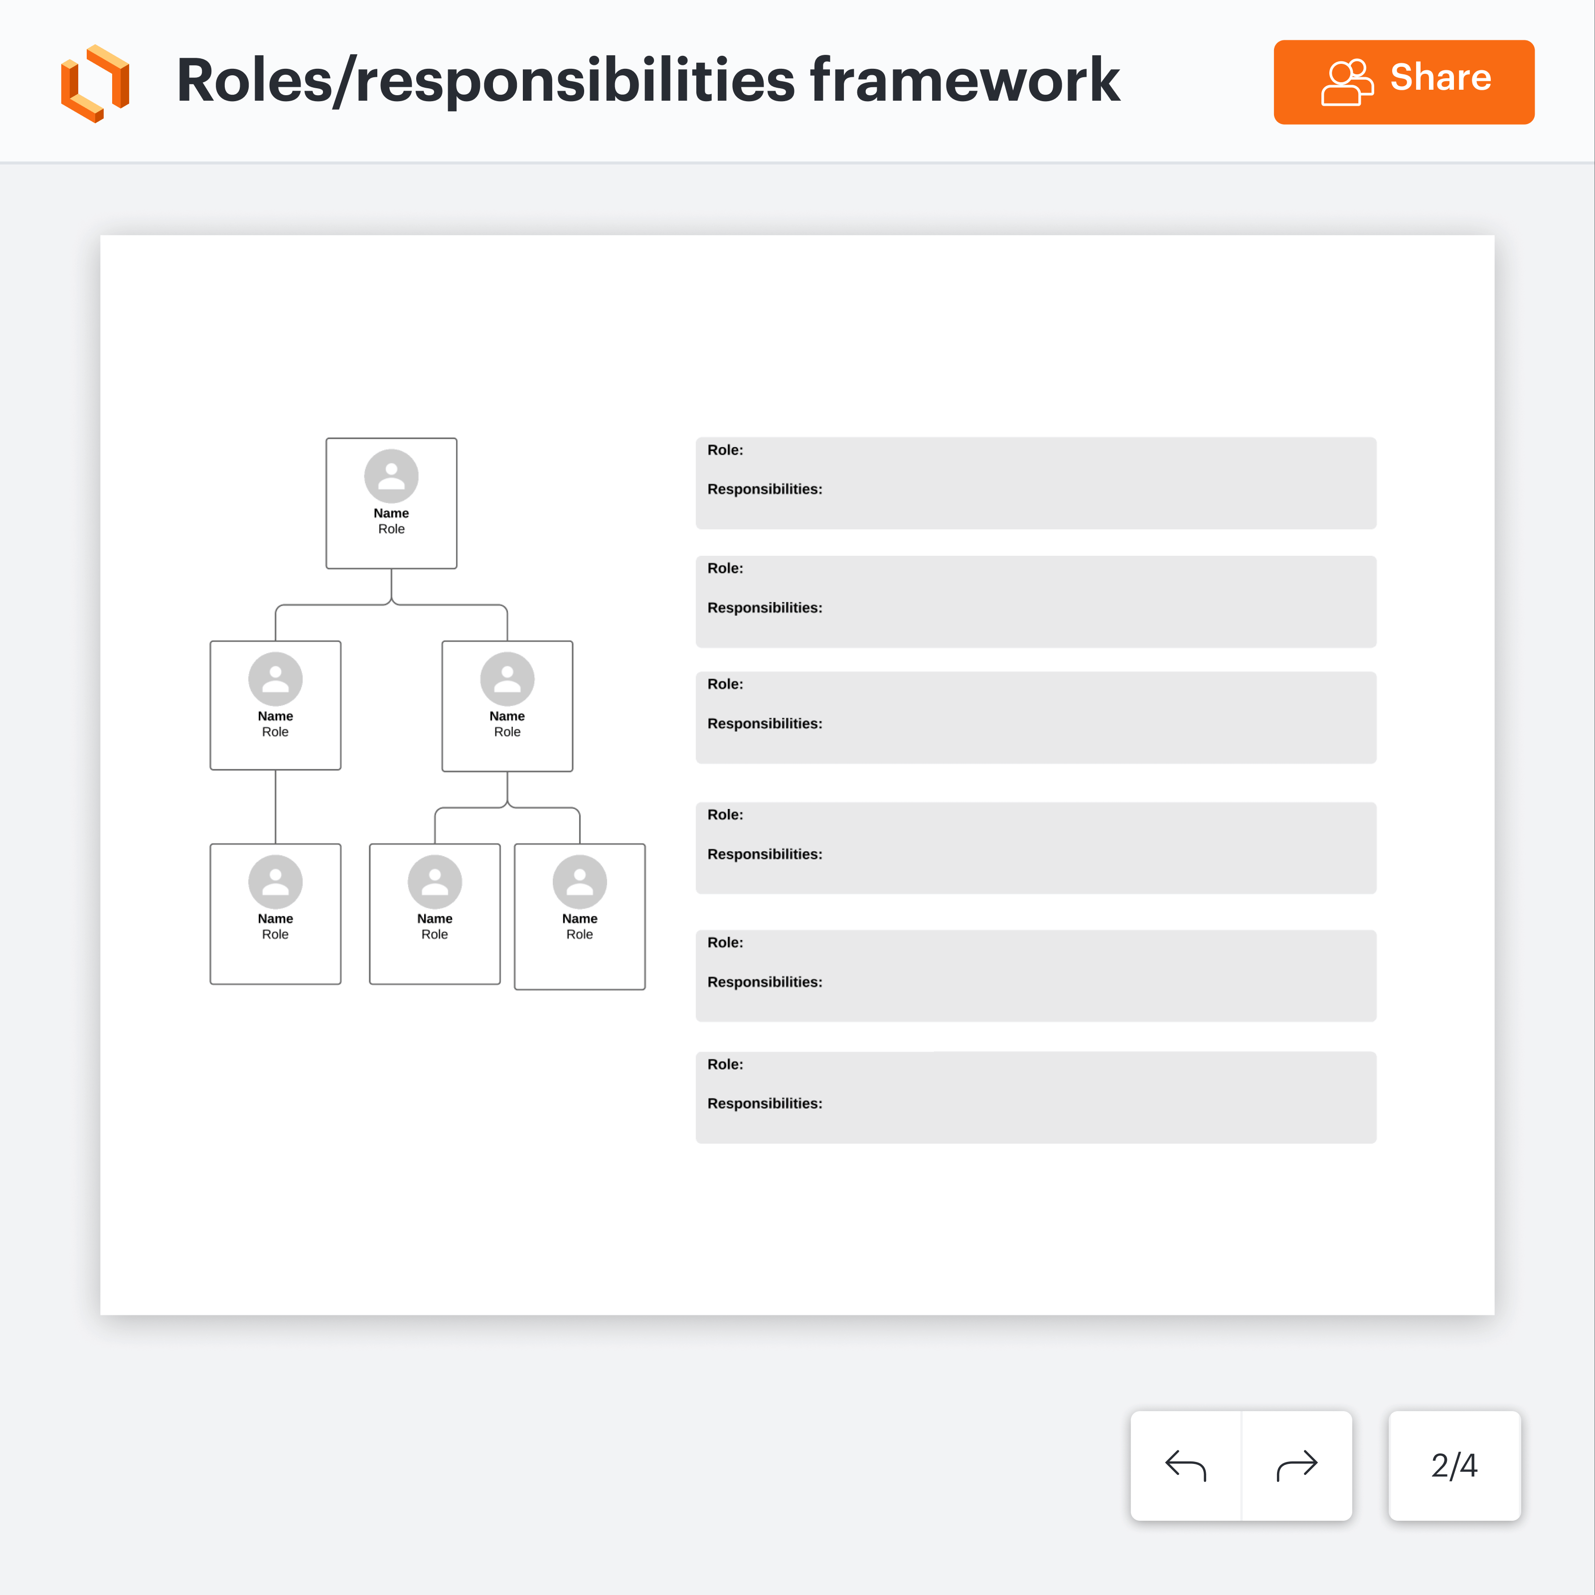Select the top-level person avatar icon
The width and height of the screenshot is (1595, 1595).
(391, 477)
